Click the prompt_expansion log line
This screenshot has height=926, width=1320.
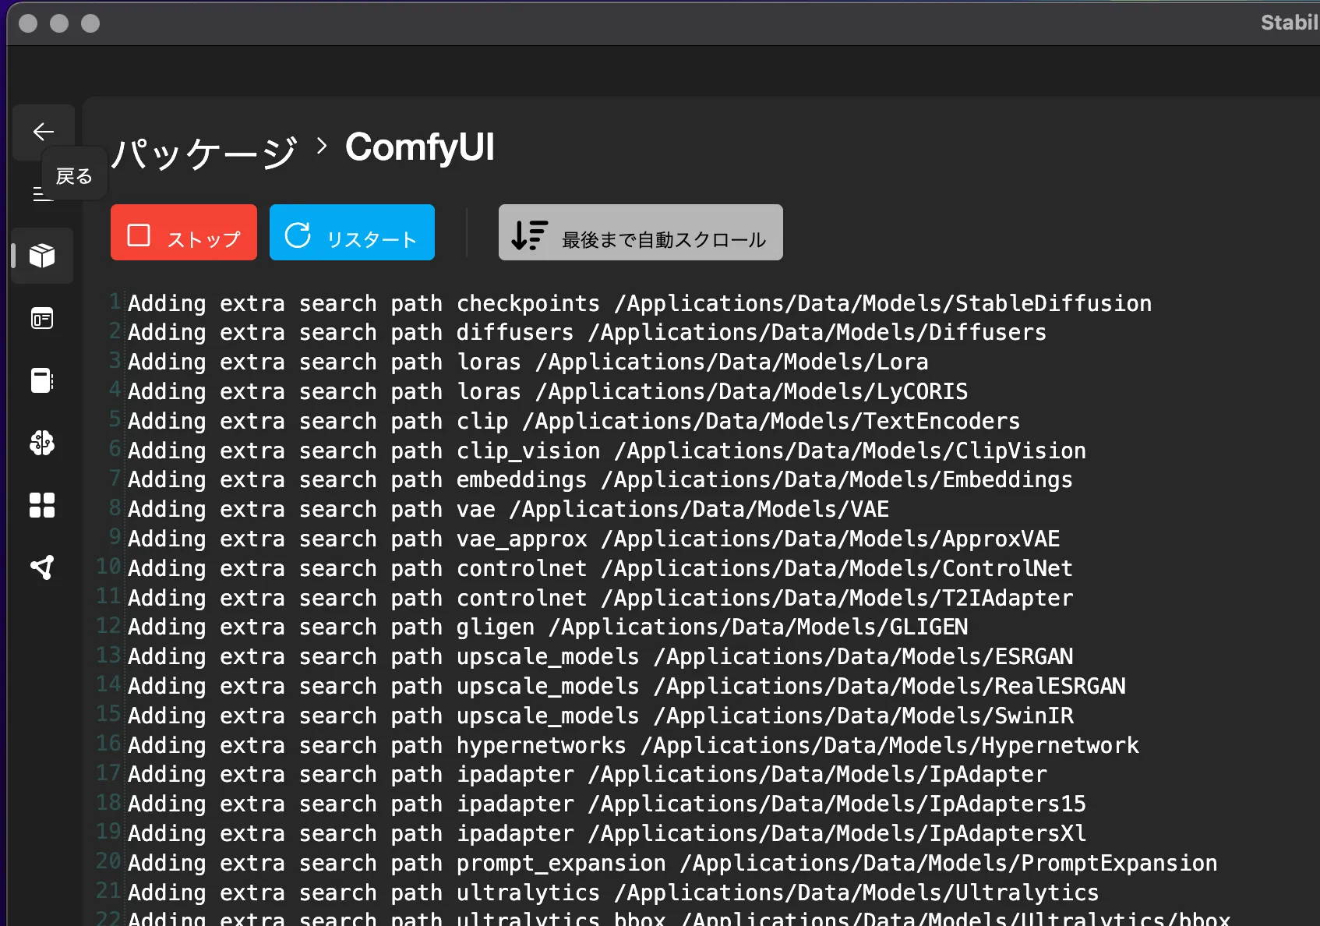coord(672,864)
